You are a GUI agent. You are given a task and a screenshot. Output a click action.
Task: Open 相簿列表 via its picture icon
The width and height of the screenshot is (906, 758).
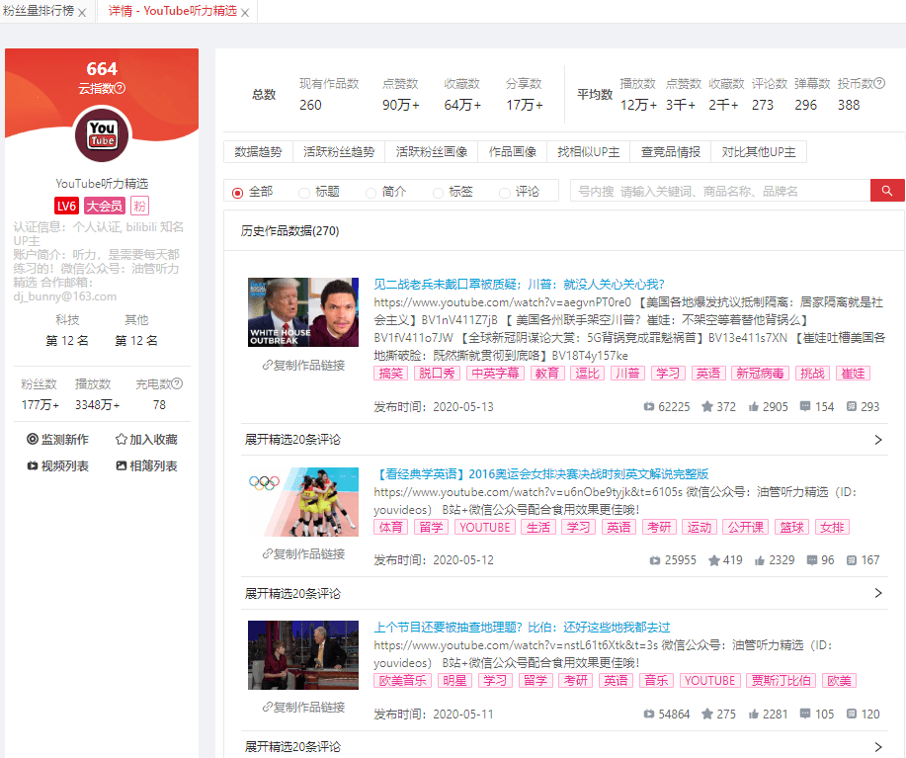[x=122, y=465]
